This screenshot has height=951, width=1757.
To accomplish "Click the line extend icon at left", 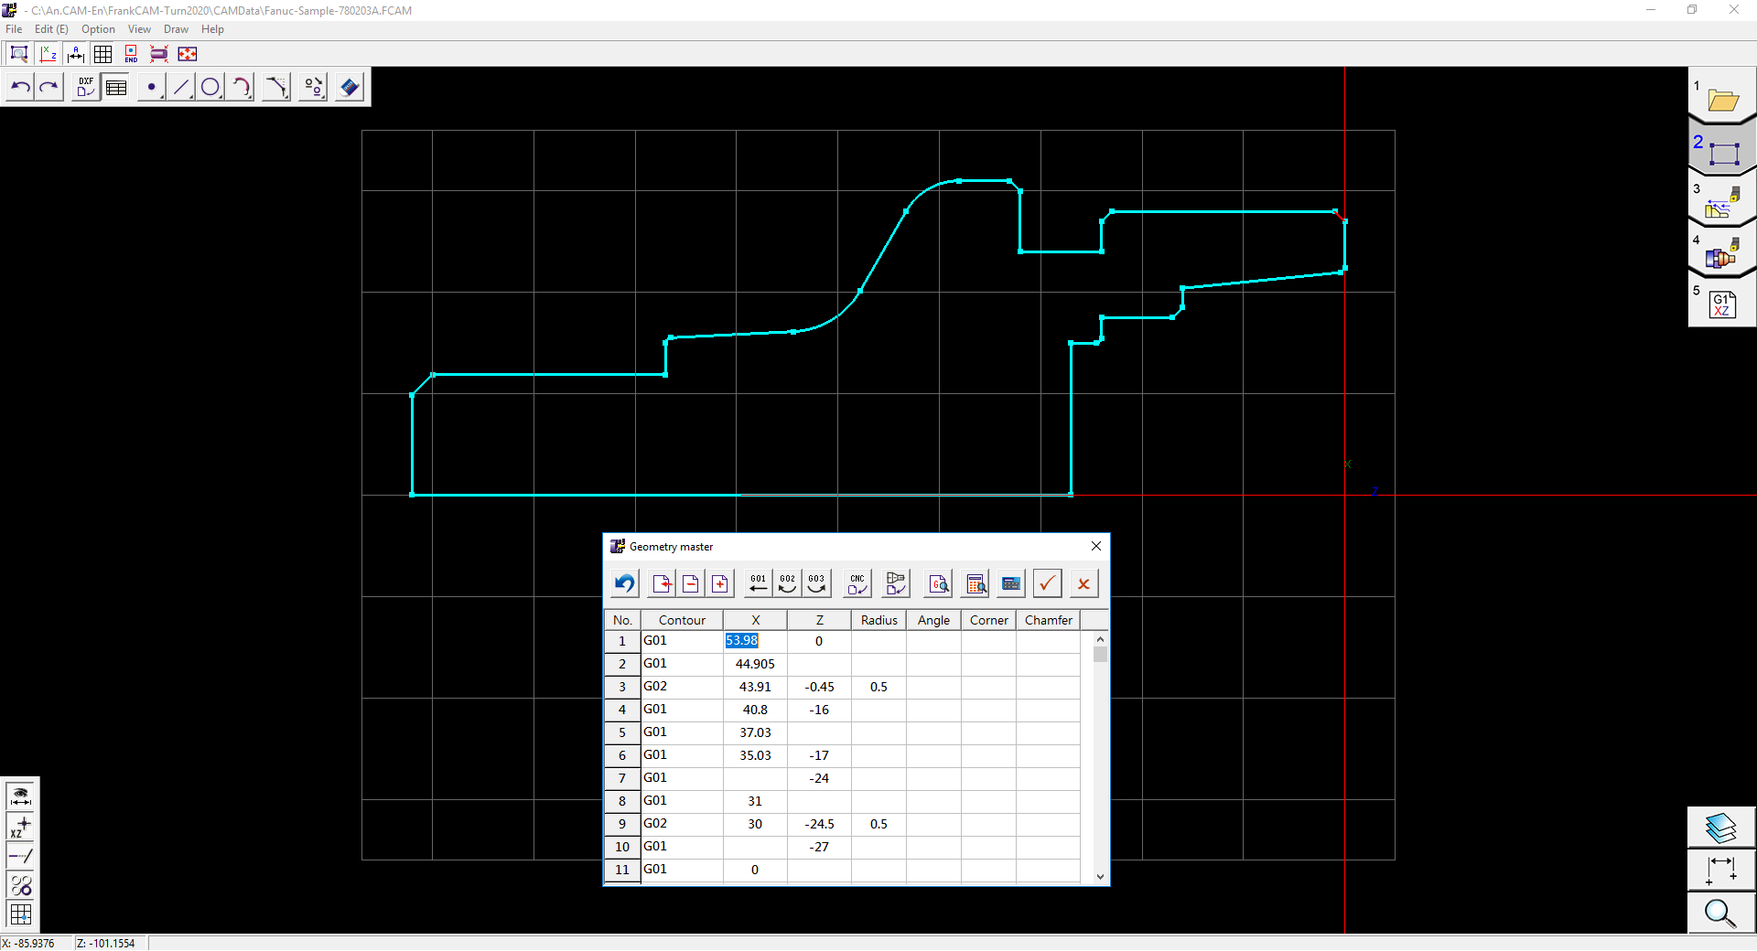I will click(20, 857).
